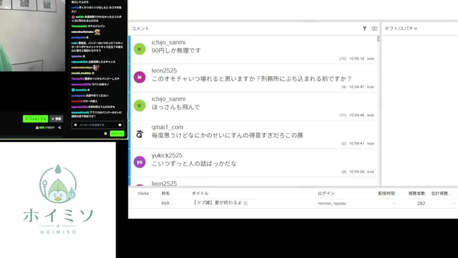Follow the channel with フォローする button
Viewport: 458px width, 258px height.
[35, 119]
